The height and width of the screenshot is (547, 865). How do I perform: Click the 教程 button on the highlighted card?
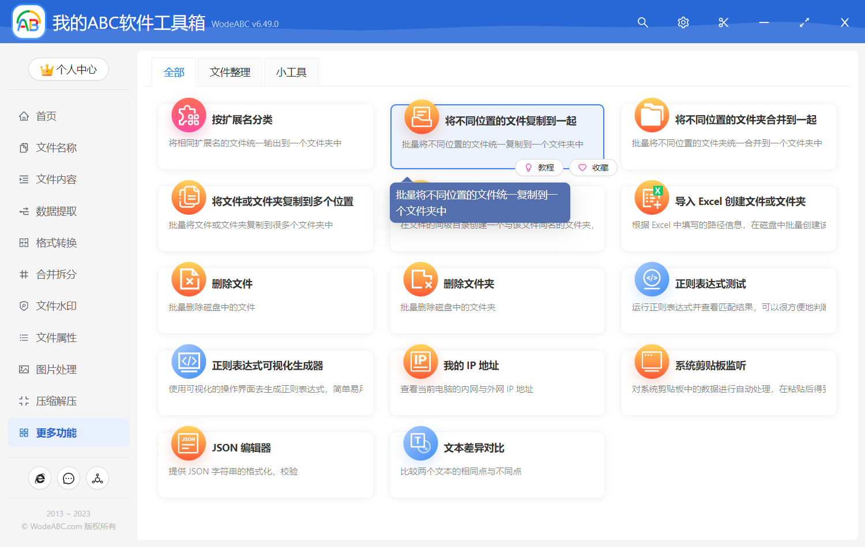point(539,168)
